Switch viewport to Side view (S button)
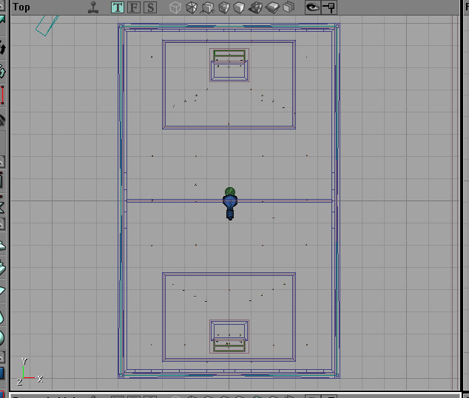 [x=150, y=8]
